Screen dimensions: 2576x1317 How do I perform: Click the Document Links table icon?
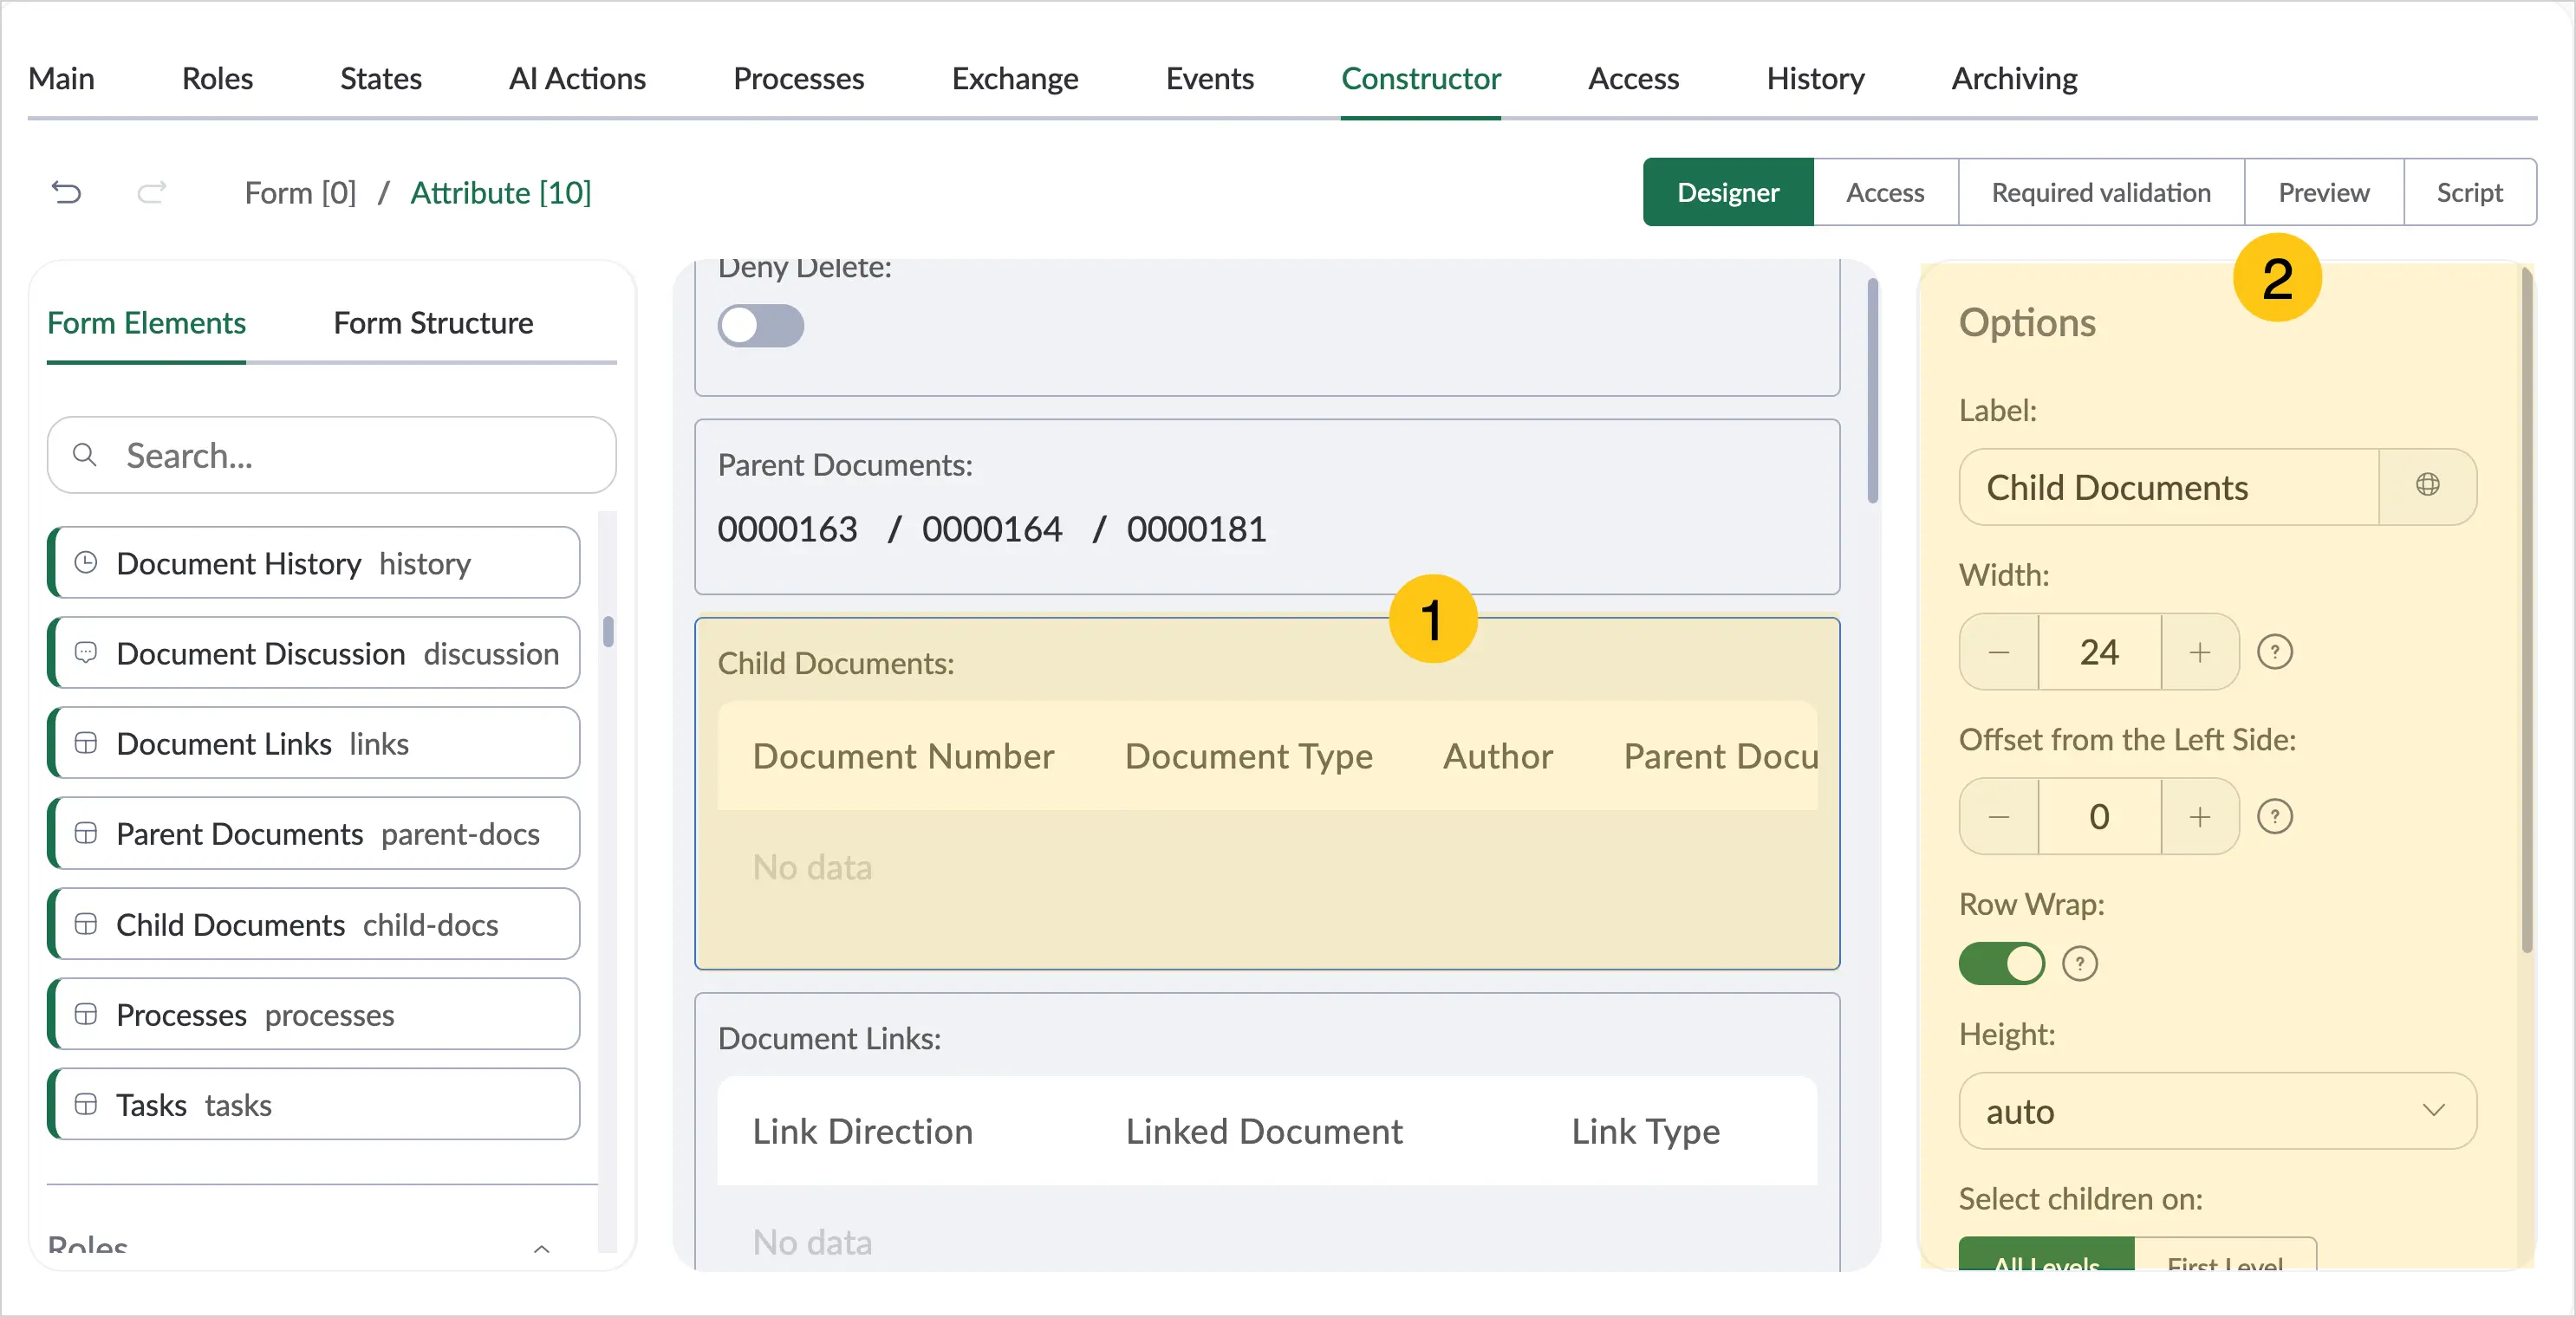[86, 743]
